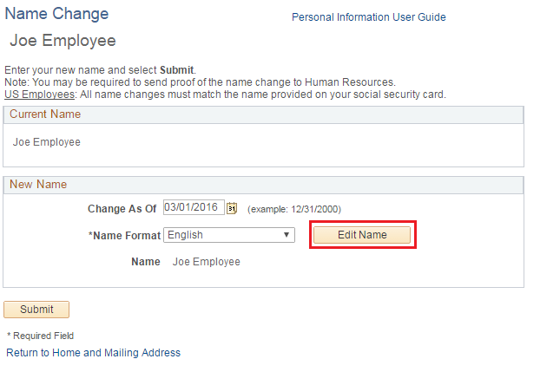Select the New Name section header
This screenshot has width=560, height=372.
[38, 185]
